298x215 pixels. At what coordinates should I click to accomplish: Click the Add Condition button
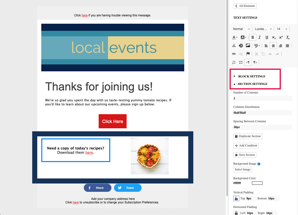tap(246, 145)
